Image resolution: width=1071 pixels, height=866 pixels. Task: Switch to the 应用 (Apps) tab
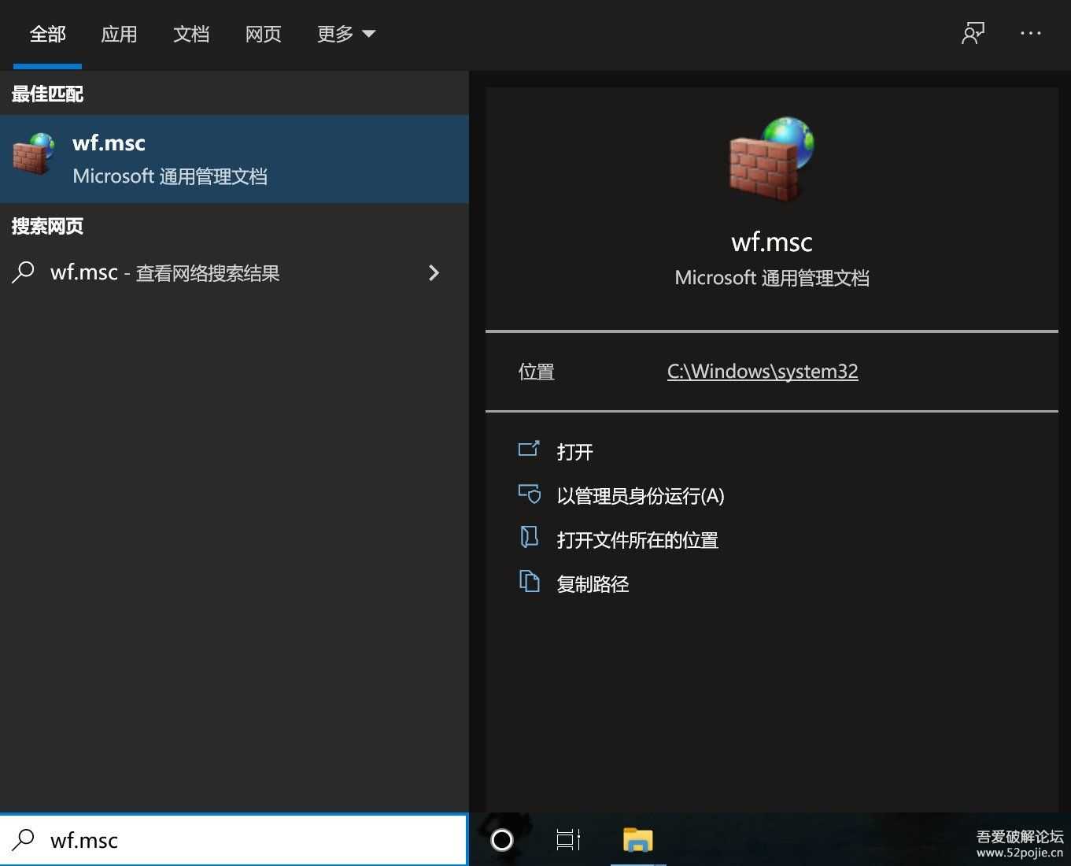click(x=120, y=33)
